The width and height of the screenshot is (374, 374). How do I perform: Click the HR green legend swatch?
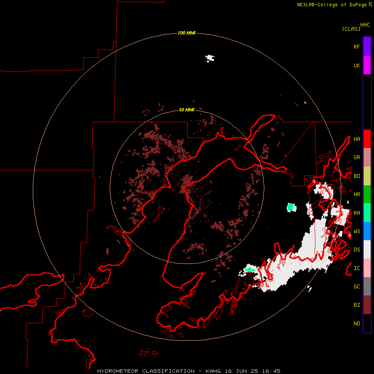[367, 194]
